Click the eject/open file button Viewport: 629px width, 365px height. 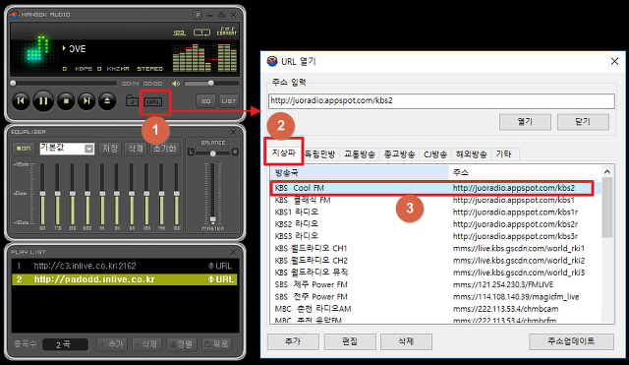107,100
